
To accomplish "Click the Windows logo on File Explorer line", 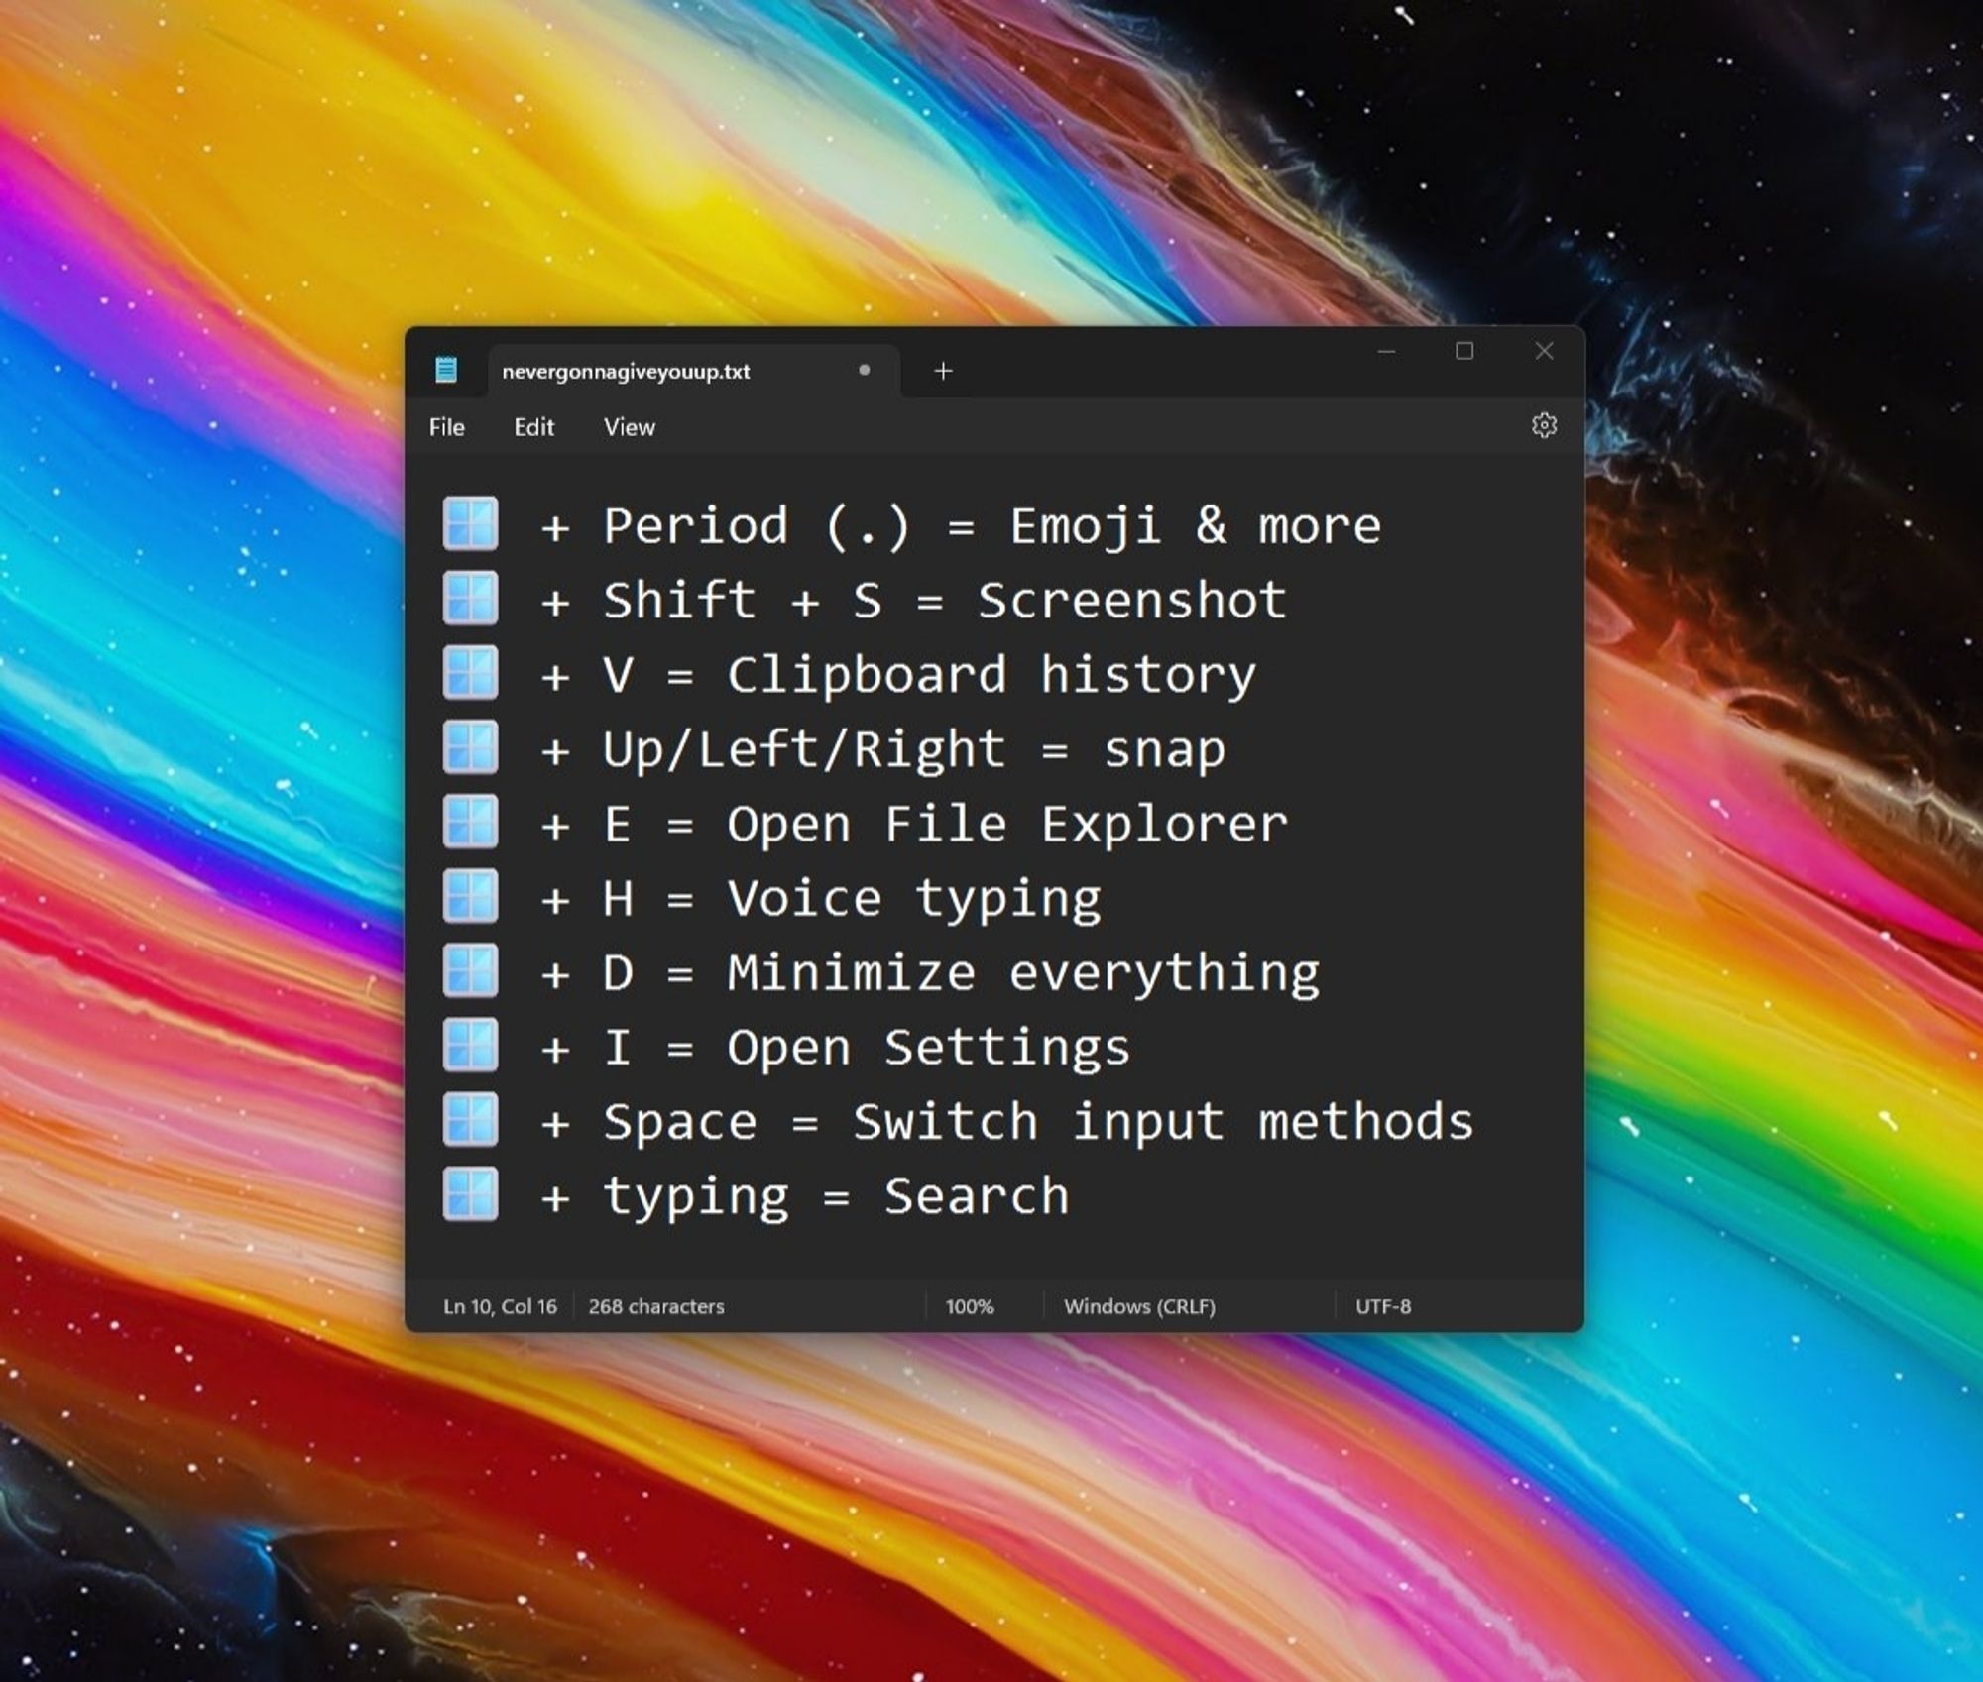I will (x=470, y=822).
